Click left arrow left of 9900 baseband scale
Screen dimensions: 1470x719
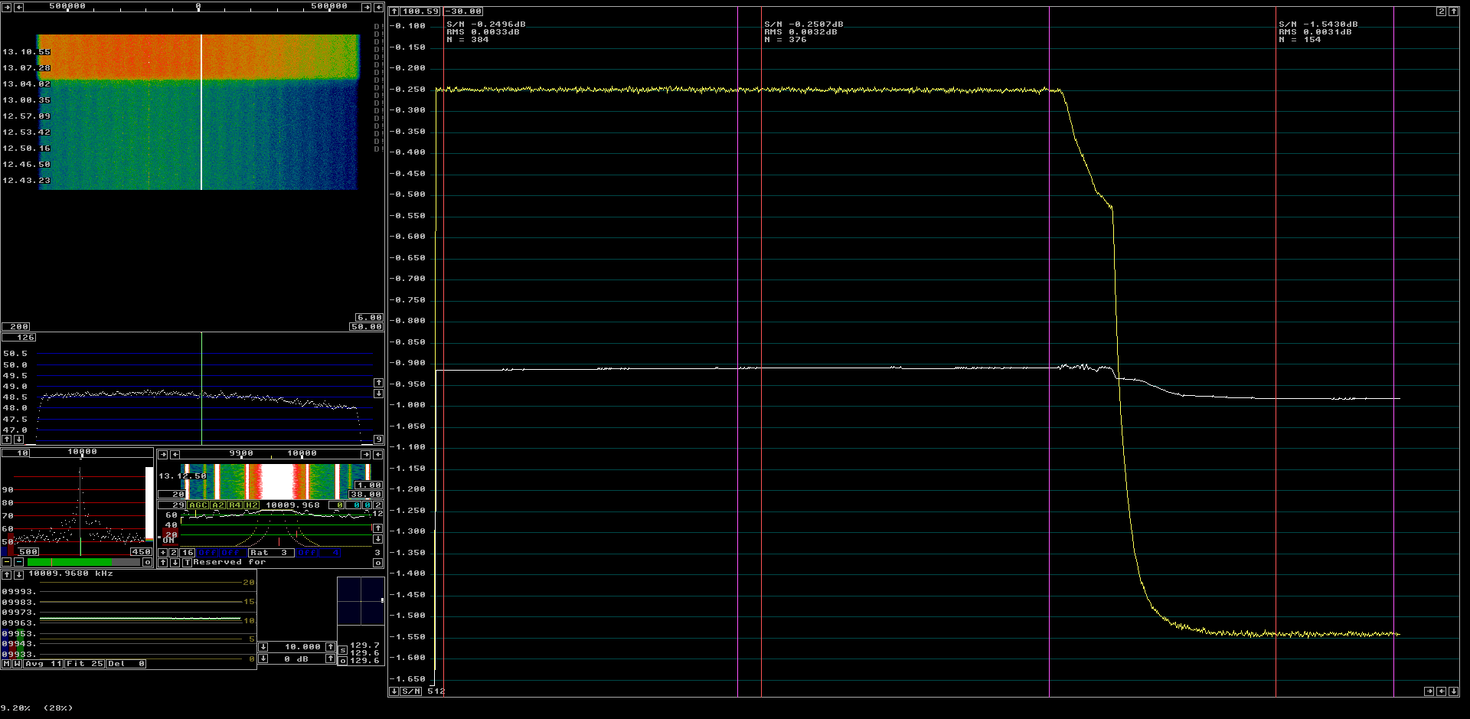click(175, 454)
